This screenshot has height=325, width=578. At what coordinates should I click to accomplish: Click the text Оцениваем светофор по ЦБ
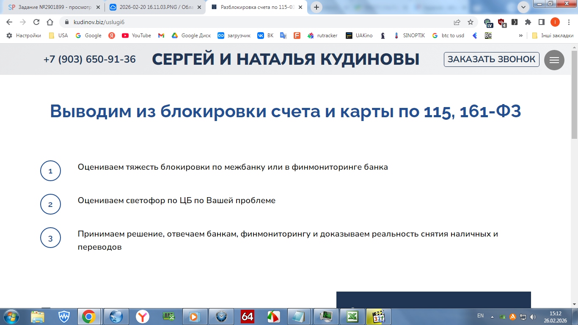point(176,200)
